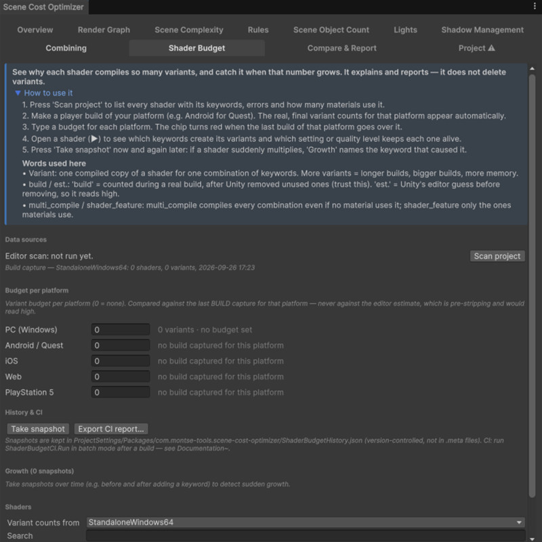
Task: Open the Render Graph tab
Action: click(104, 30)
